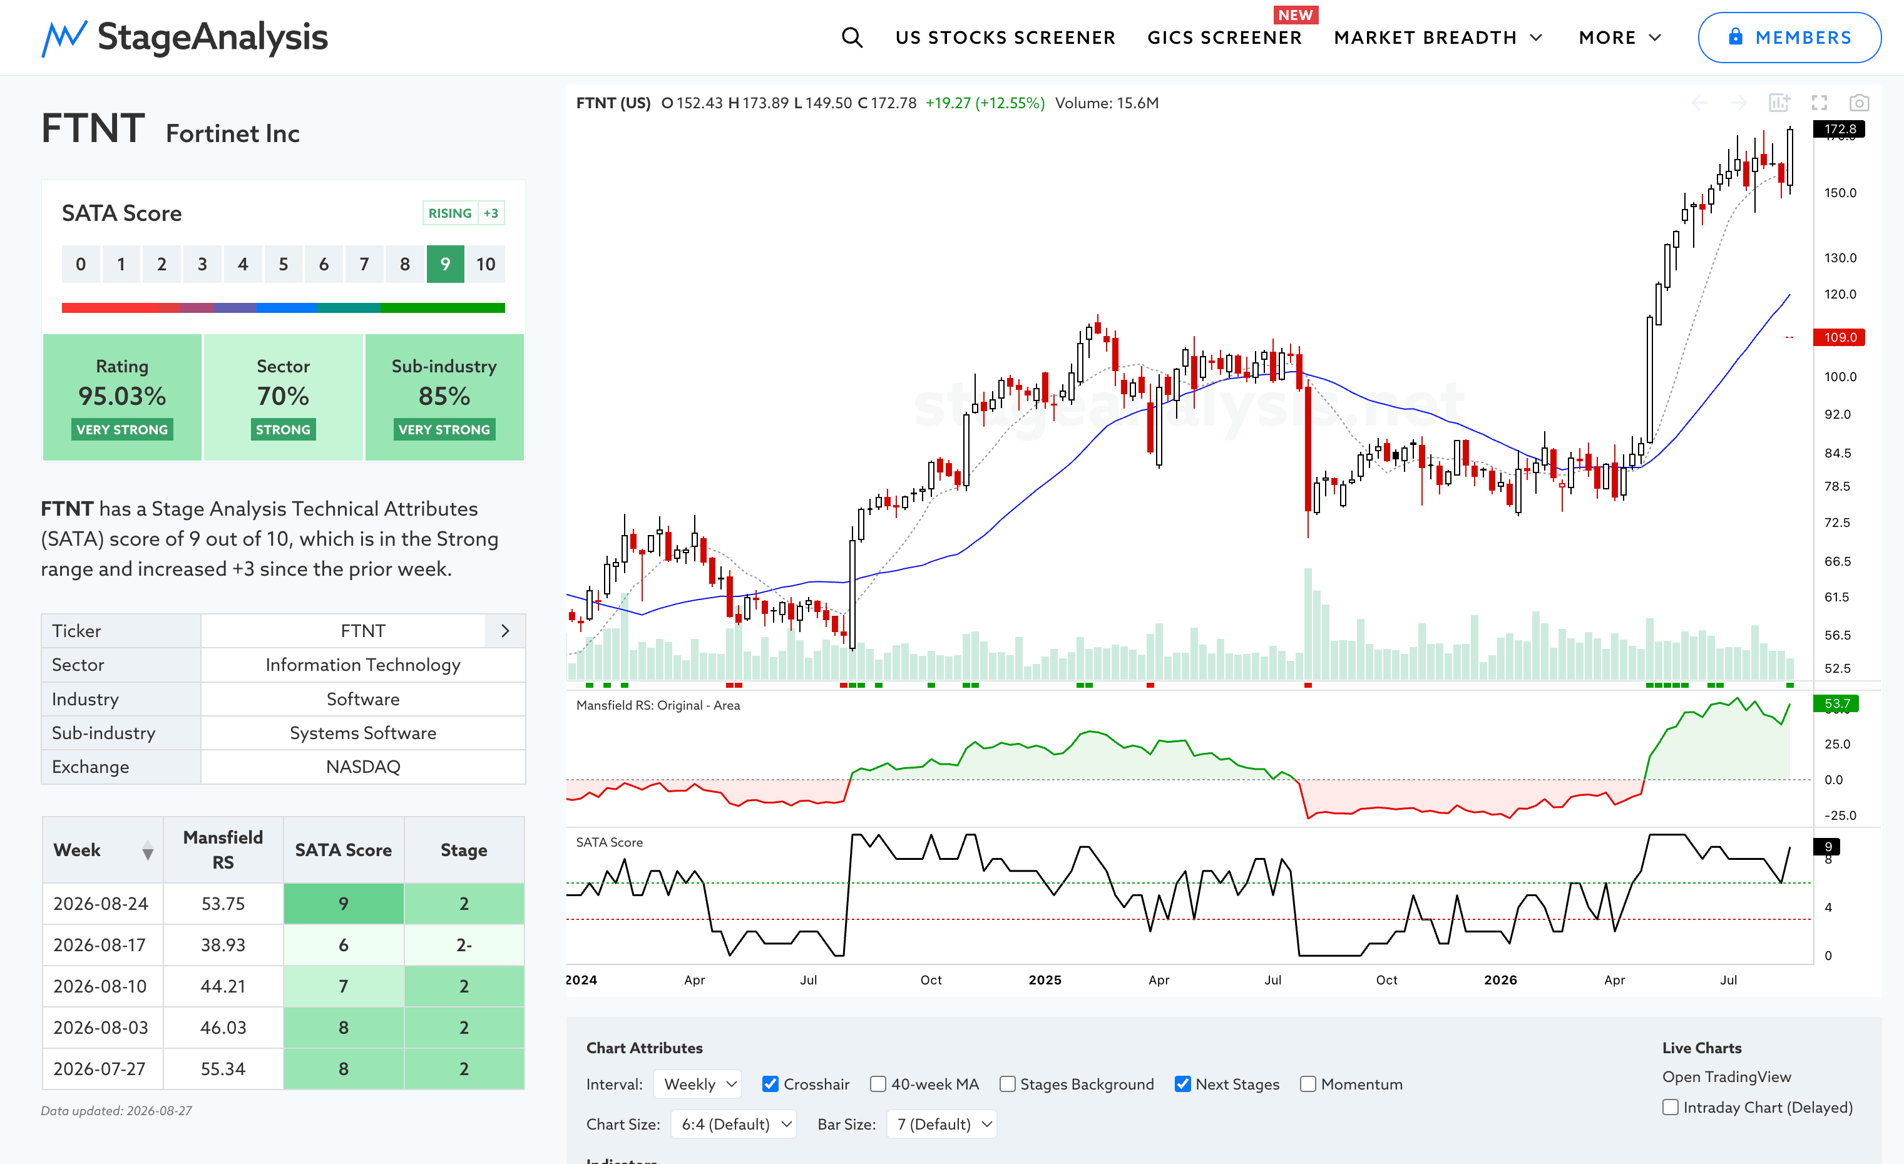
Task: Expand the More navigation menu
Action: tap(1620, 37)
